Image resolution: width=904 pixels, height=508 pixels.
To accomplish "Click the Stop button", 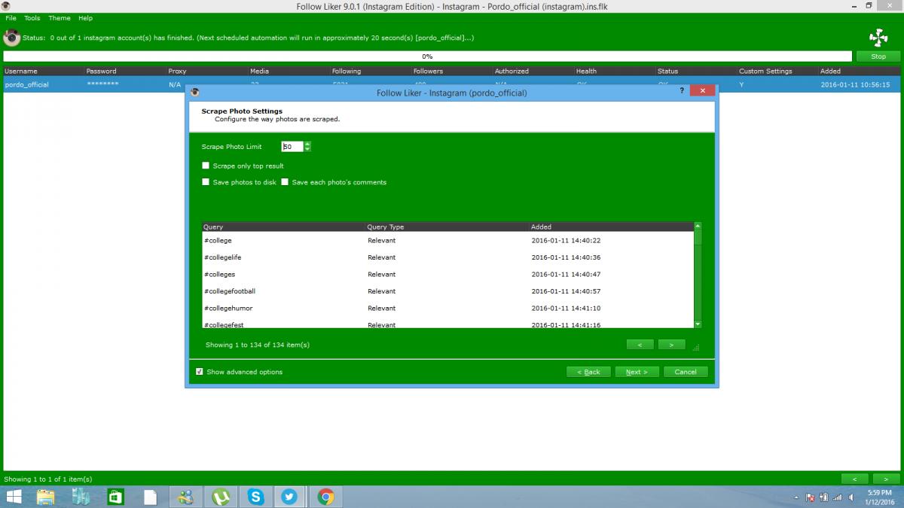I will click(878, 56).
